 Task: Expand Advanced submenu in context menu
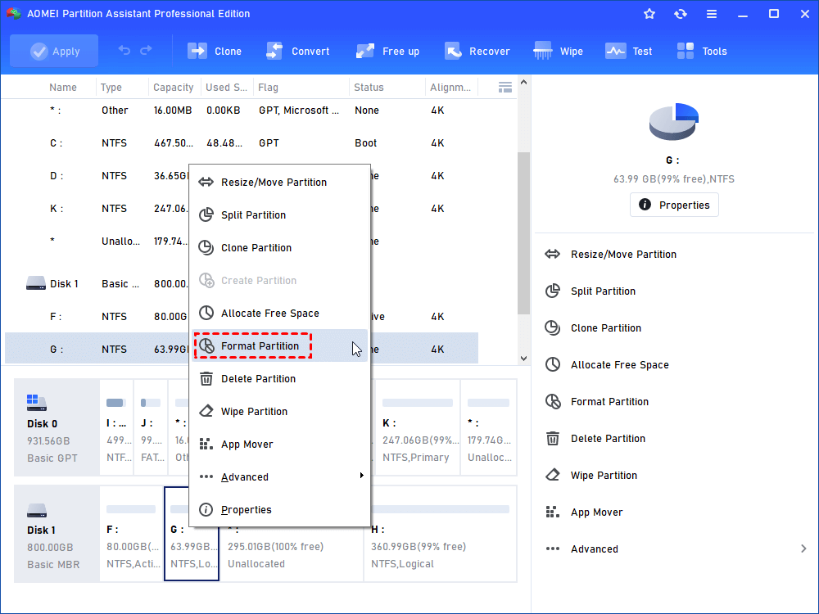pos(280,477)
